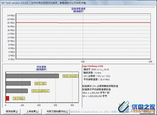Select the MB/s = 1,000,000 字节/秒 note
The image size is (157, 115).
(x=96, y=93)
